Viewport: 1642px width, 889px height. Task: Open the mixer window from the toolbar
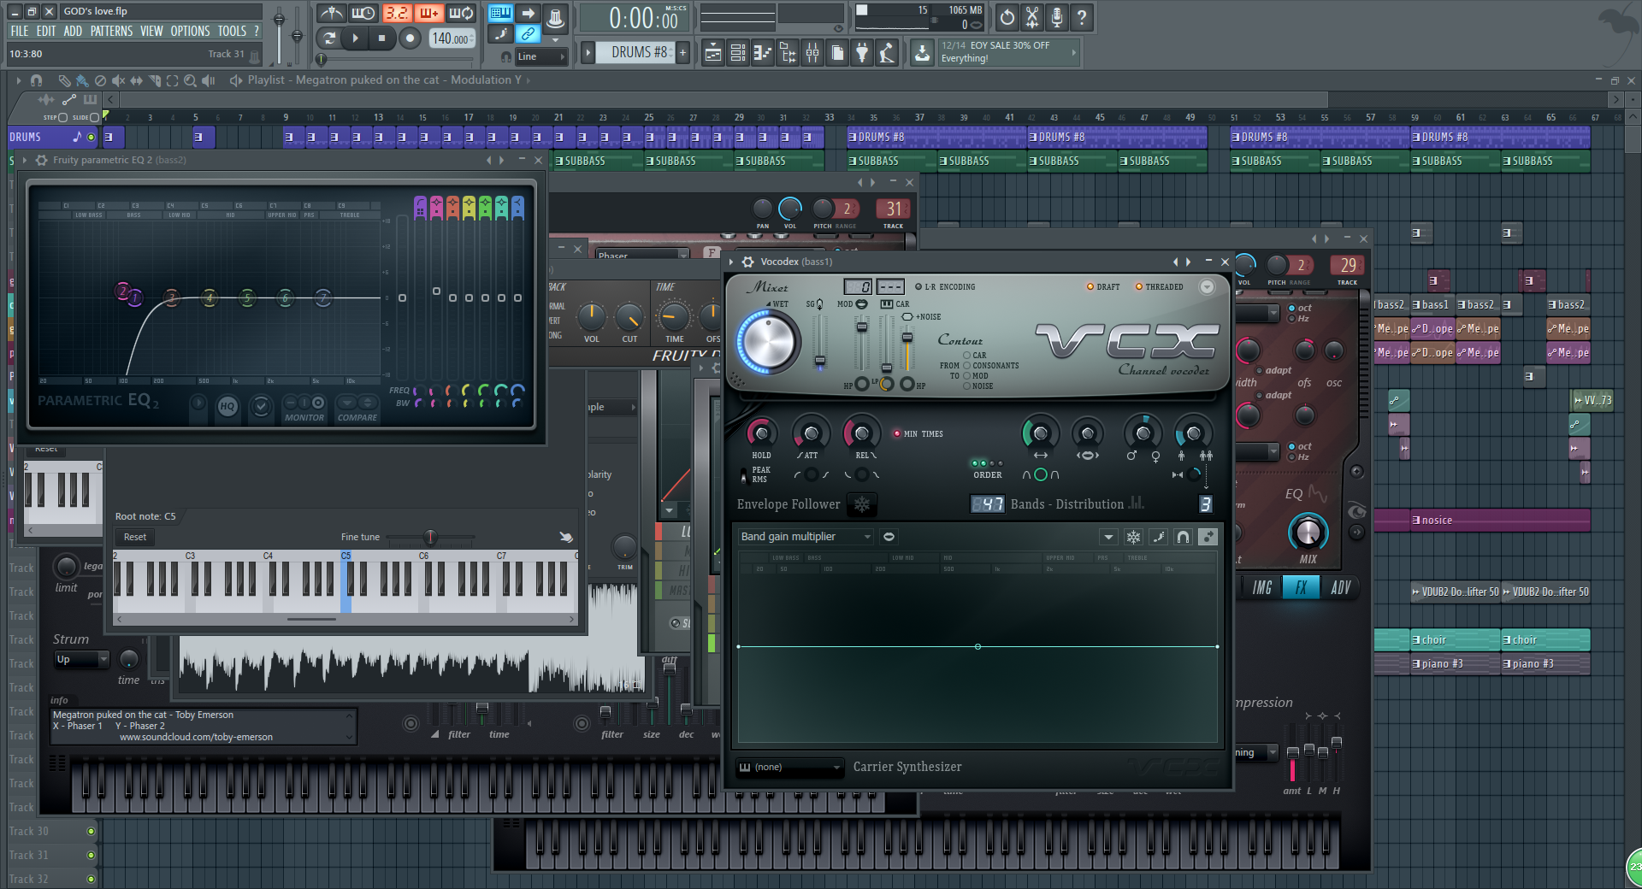[x=812, y=54]
